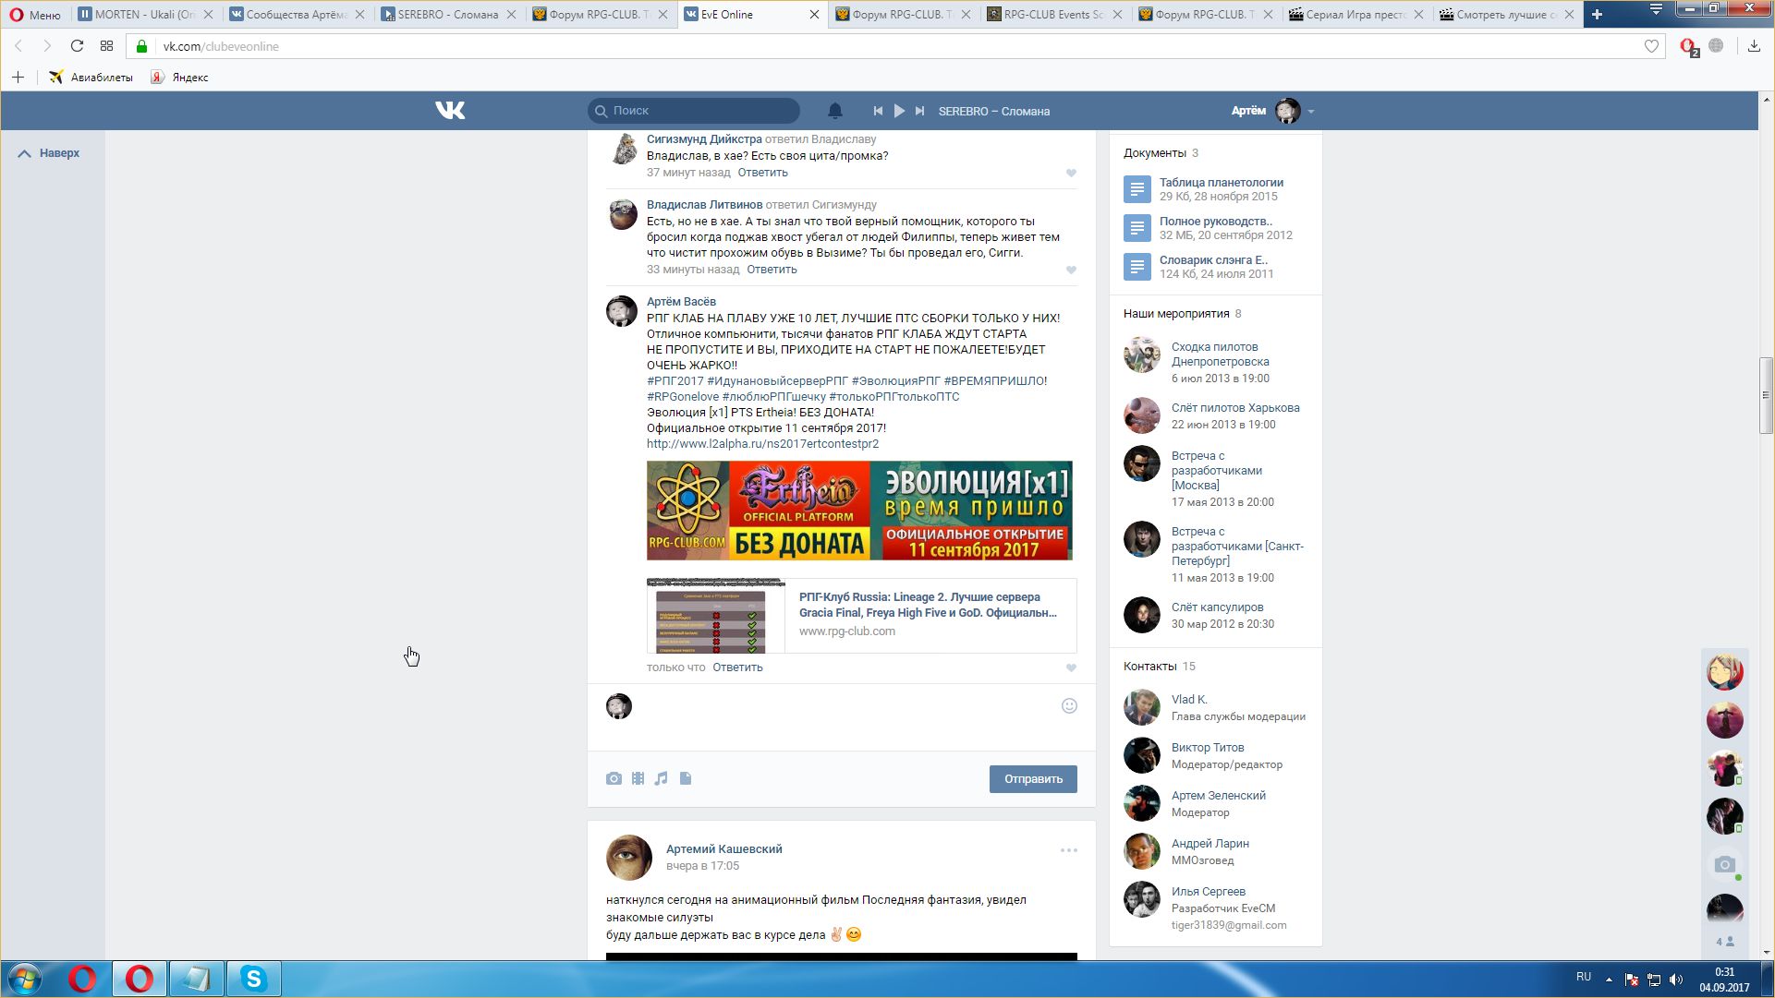Reply to Сигизмунд Дийкстра's comment with Ответить
This screenshot has width=1775, height=998.
coord(762,173)
